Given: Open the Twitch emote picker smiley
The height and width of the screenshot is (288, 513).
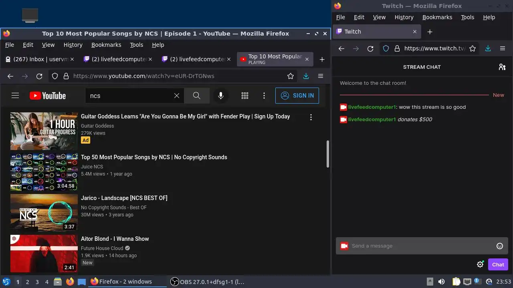Looking at the screenshot, I should click(x=500, y=246).
